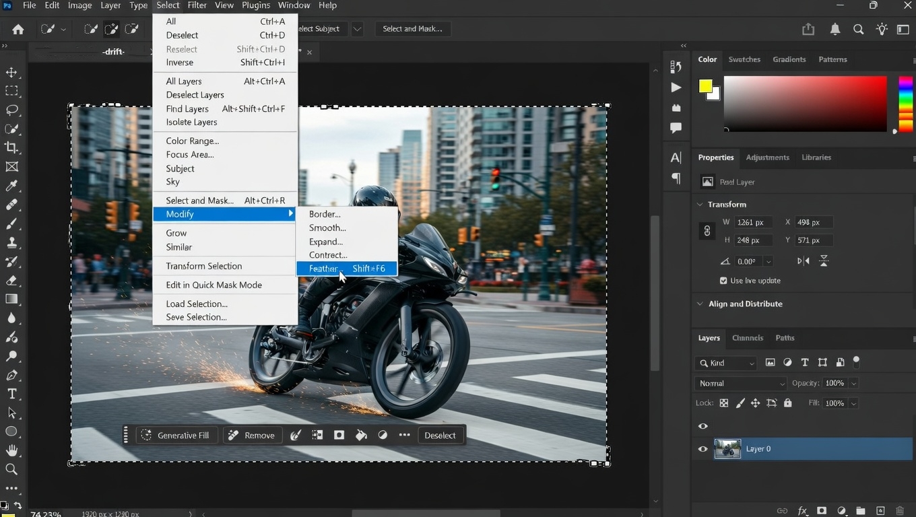Select the Eyedropper tool
Viewport: 916px width, 517px height.
tap(11, 186)
